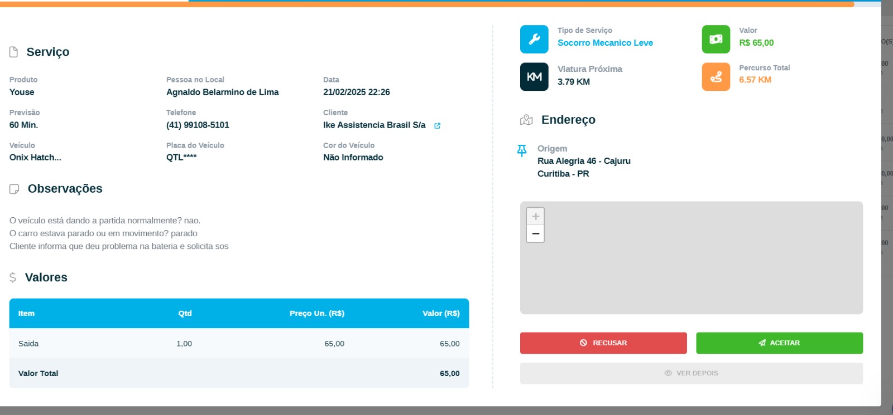Click the note icon beside Observações

tap(15, 189)
